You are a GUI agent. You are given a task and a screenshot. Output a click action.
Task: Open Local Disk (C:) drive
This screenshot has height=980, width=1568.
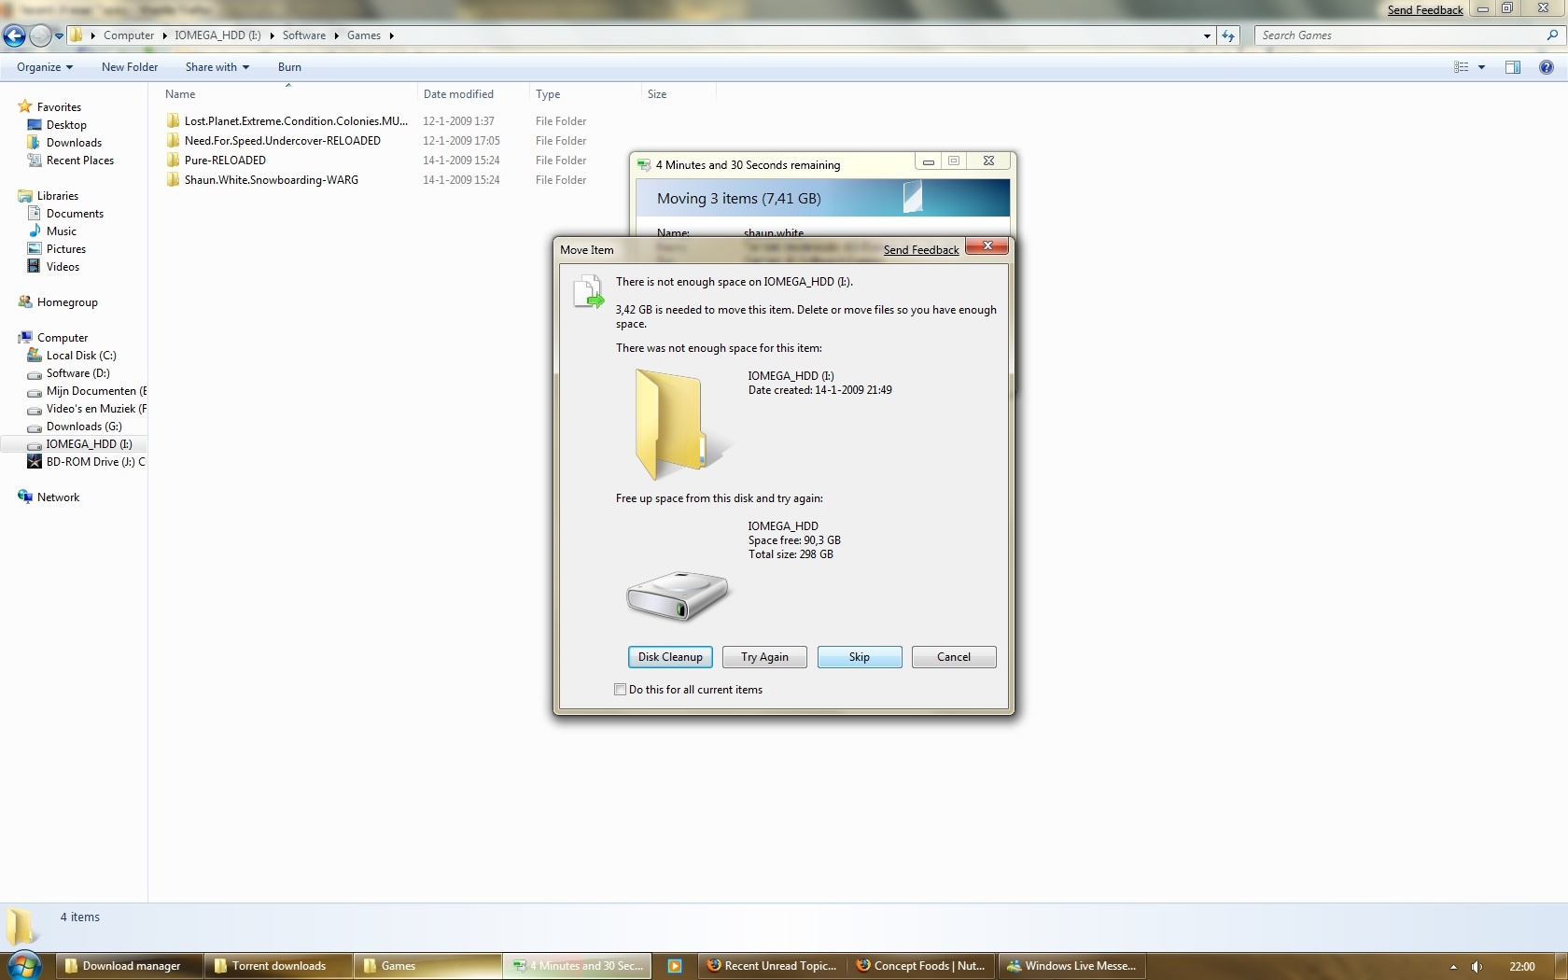pyautogui.click(x=81, y=356)
